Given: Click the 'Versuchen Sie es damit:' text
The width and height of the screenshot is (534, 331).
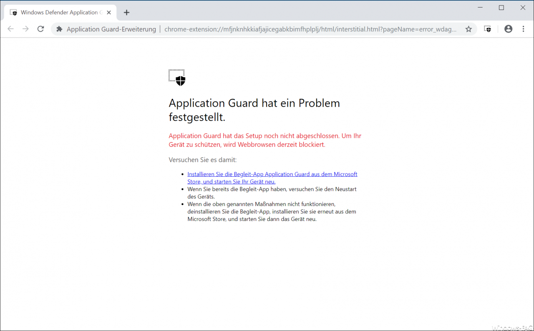Looking at the screenshot, I should pyautogui.click(x=203, y=160).
